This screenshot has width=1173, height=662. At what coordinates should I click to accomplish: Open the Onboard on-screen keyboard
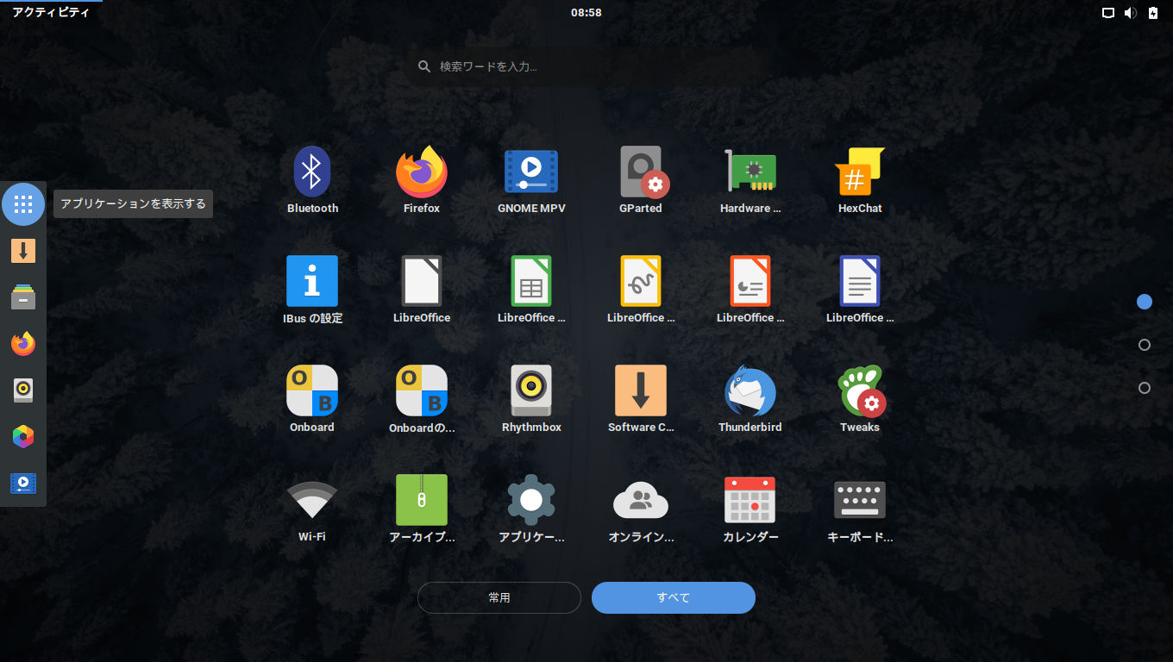(x=312, y=399)
